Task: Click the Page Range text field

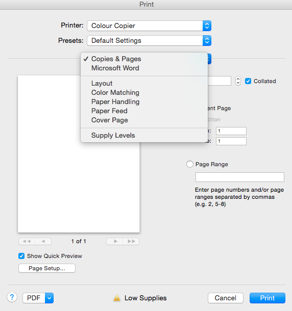Action: pos(240,177)
